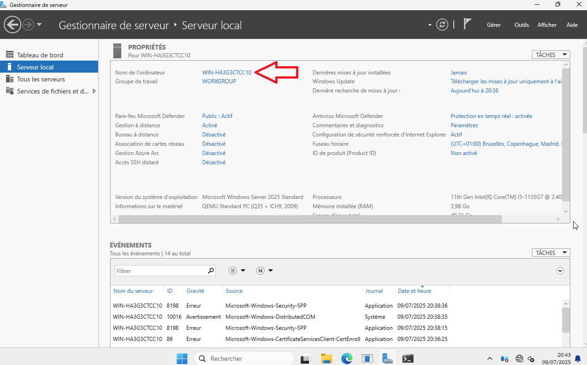Click the properties horizontal scrollbar thumb
Image resolution: width=587 pixels, height=365 pixels.
click(x=310, y=219)
